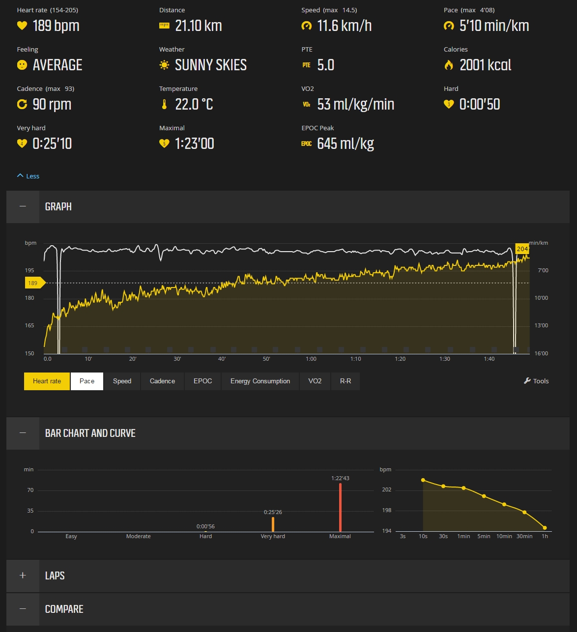Click the 0:25'10 Very hard time value
This screenshot has width=577, height=632.
(x=52, y=144)
